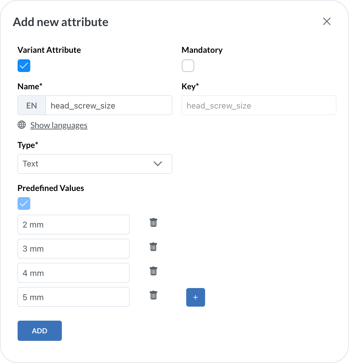Click trash icon next to 5 mm

pyautogui.click(x=153, y=295)
